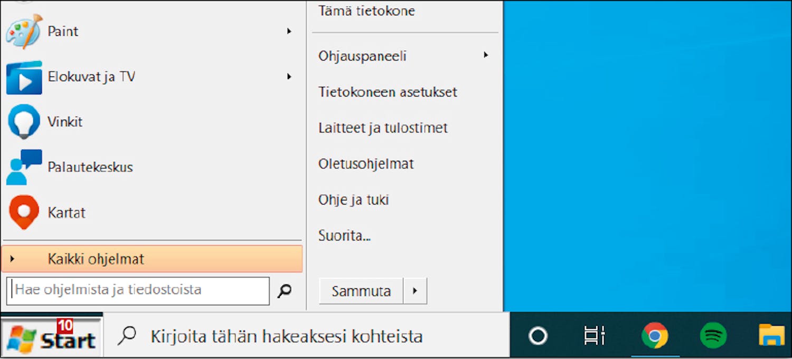Image resolution: width=792 pixels, height=359 pixels.
Task: Click the Paint palette icon
Action: click(x=24, y=32)
